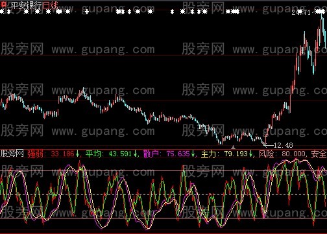Screen dimensions: 327x234
Task: Click the 安全 indicator label
Action: pyautogui.click(x=319, y=154)
